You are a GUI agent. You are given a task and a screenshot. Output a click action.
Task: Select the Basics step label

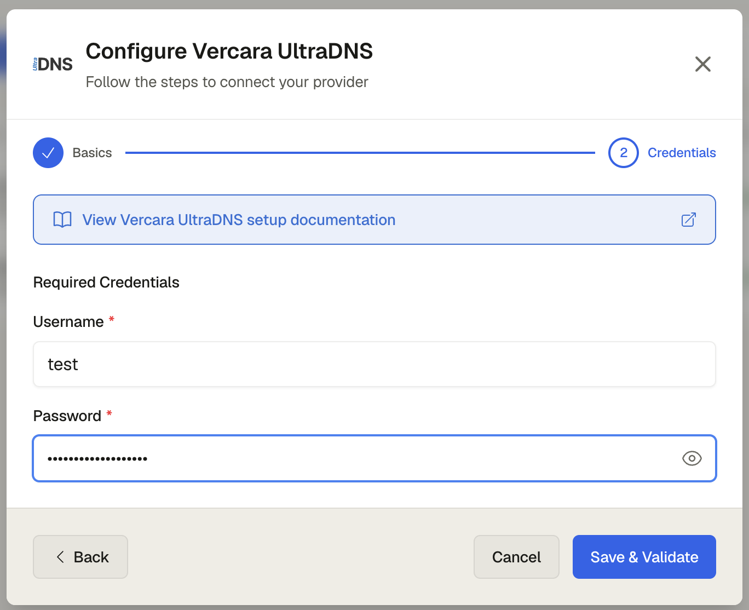tap(92, 153)
